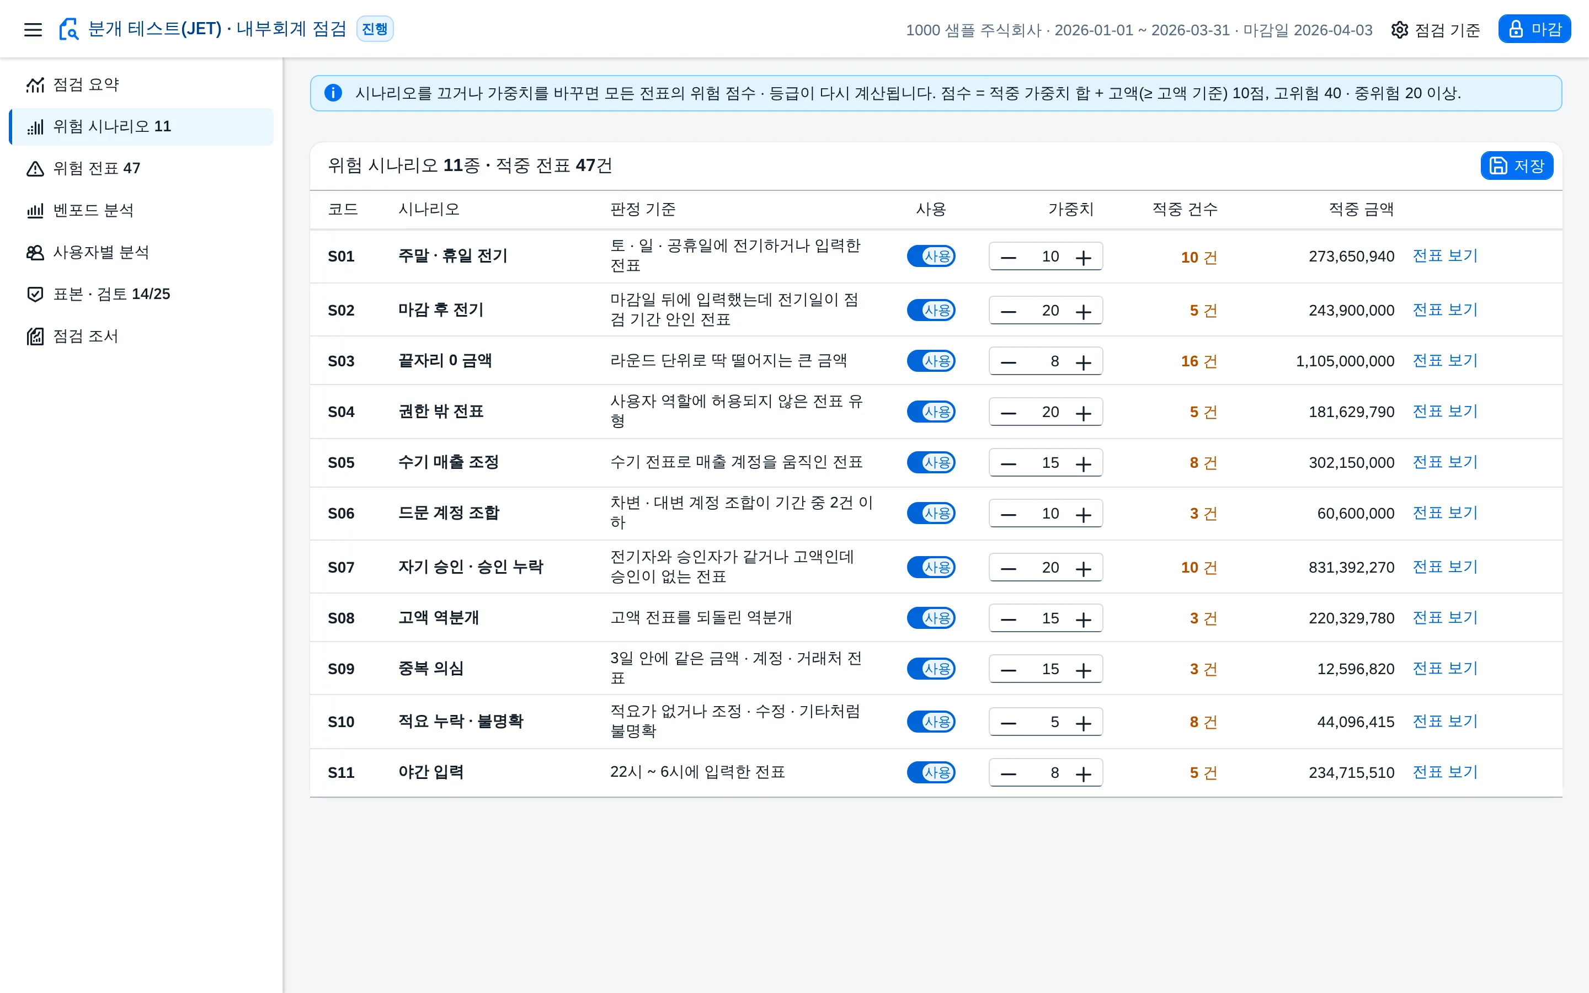
Task: Increase the S09 중복 의심 weight
Action: coord(1084,669)
